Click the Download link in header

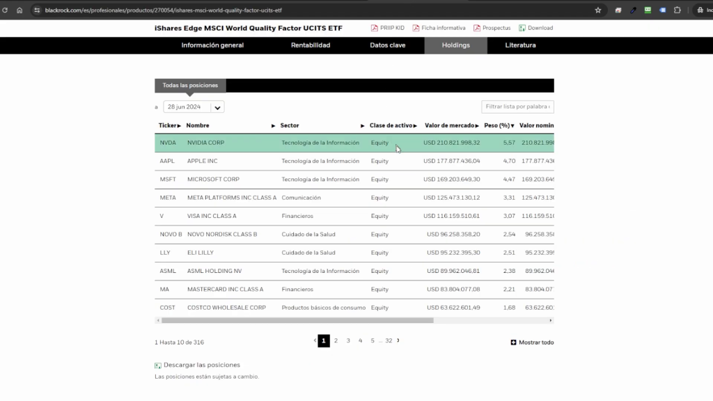point(540,28)
